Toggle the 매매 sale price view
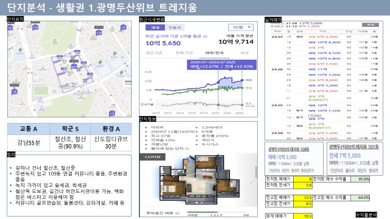 [155, 27]
